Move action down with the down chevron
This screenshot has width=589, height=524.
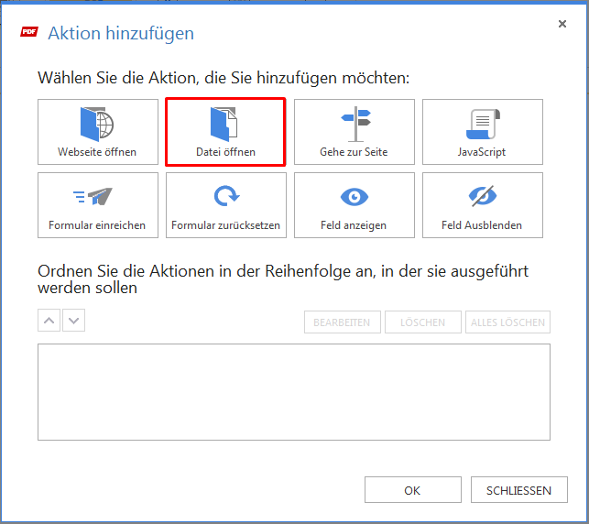click(x=73, y=321)
